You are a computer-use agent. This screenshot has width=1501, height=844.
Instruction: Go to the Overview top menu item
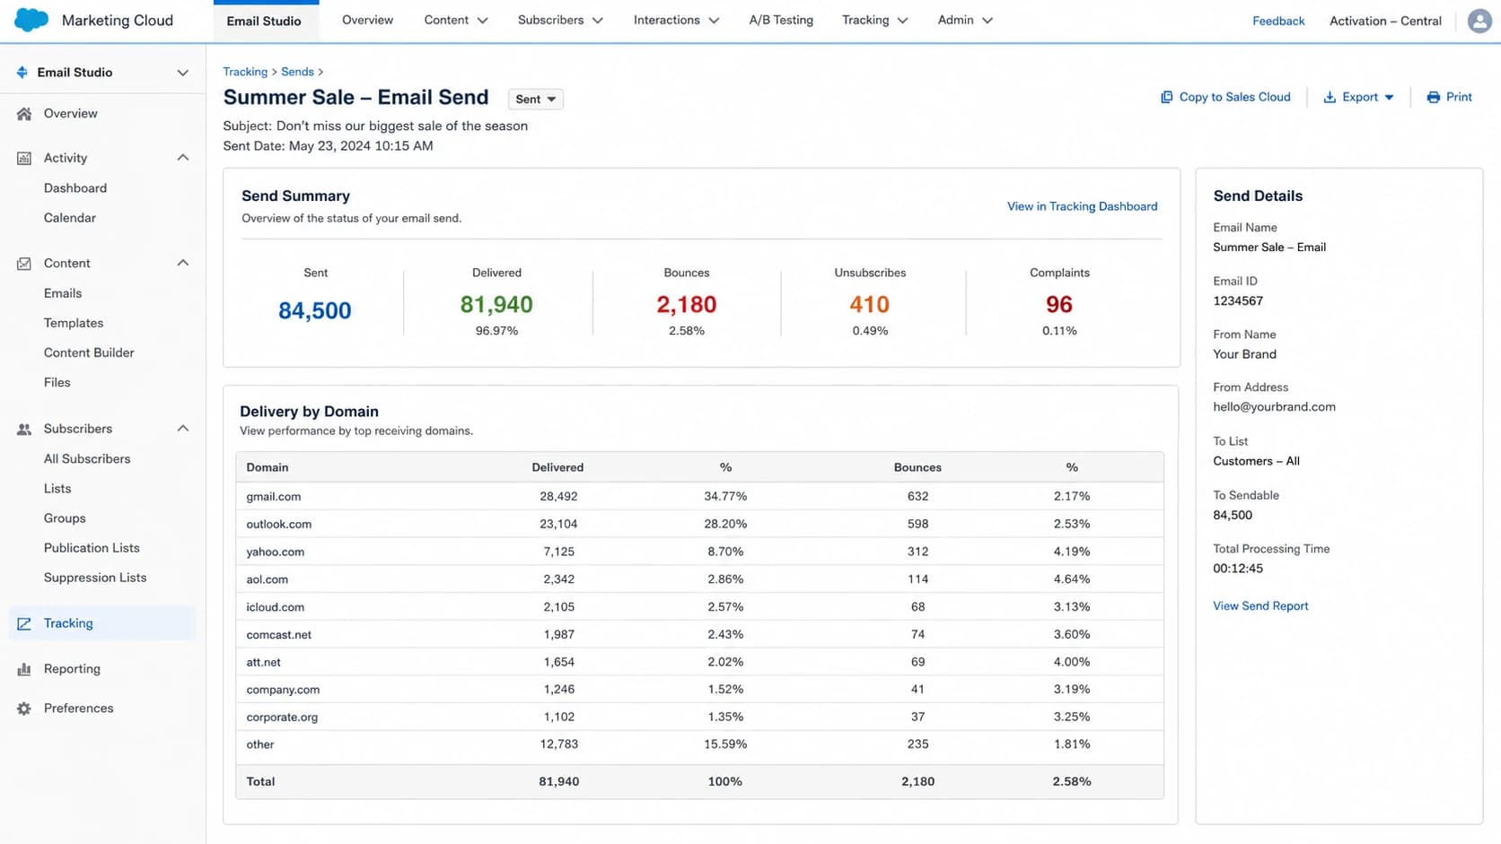point(367,20)
